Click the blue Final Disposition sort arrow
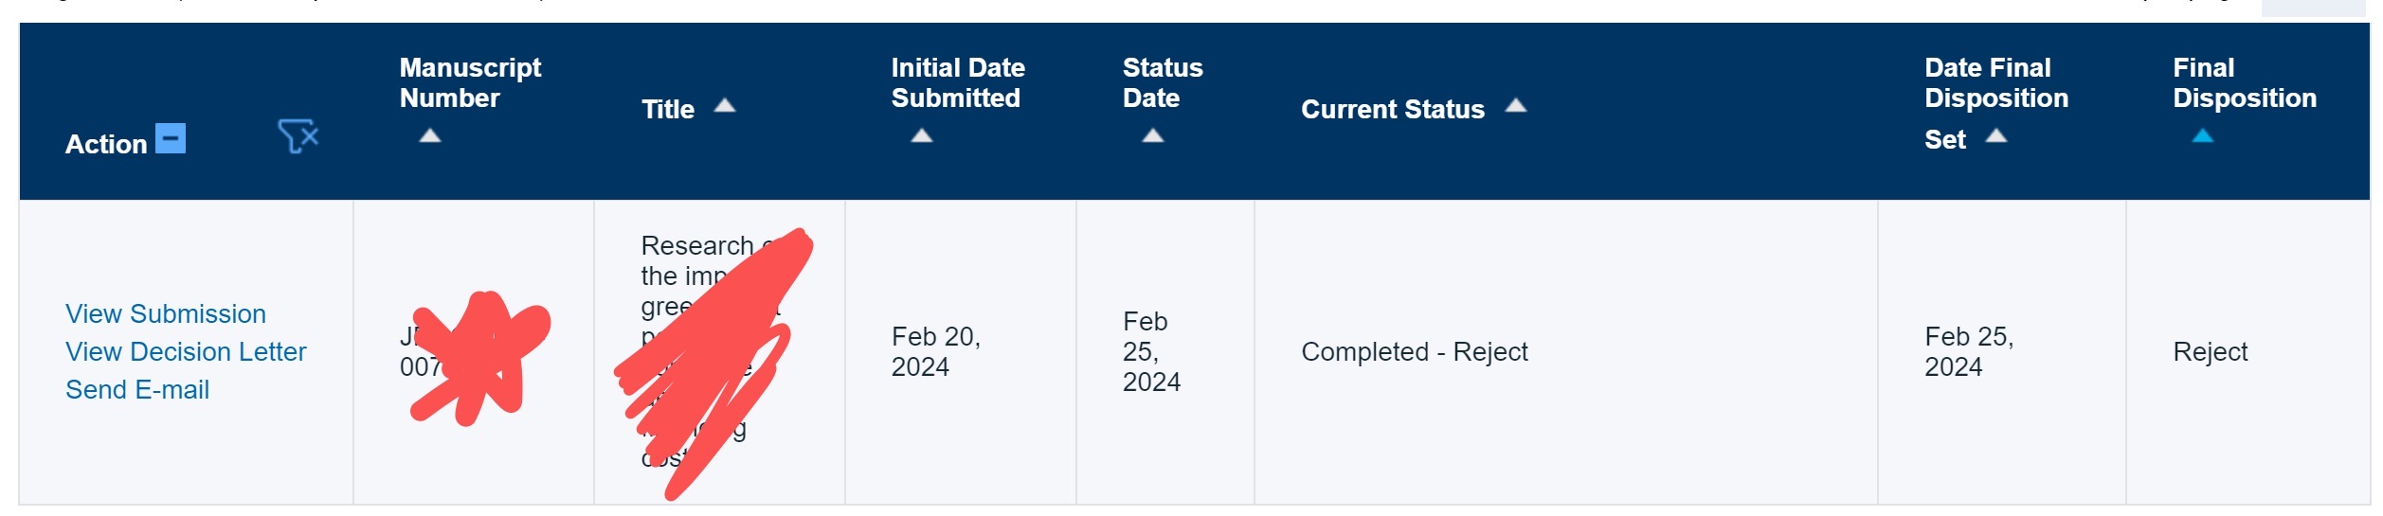 [2203, 135]
